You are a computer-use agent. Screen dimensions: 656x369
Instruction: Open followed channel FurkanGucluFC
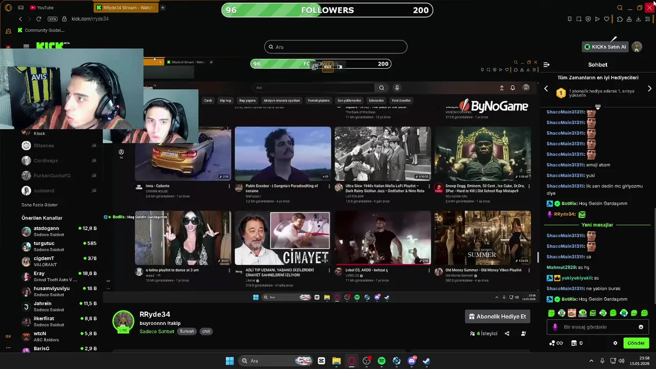point(59,176)
